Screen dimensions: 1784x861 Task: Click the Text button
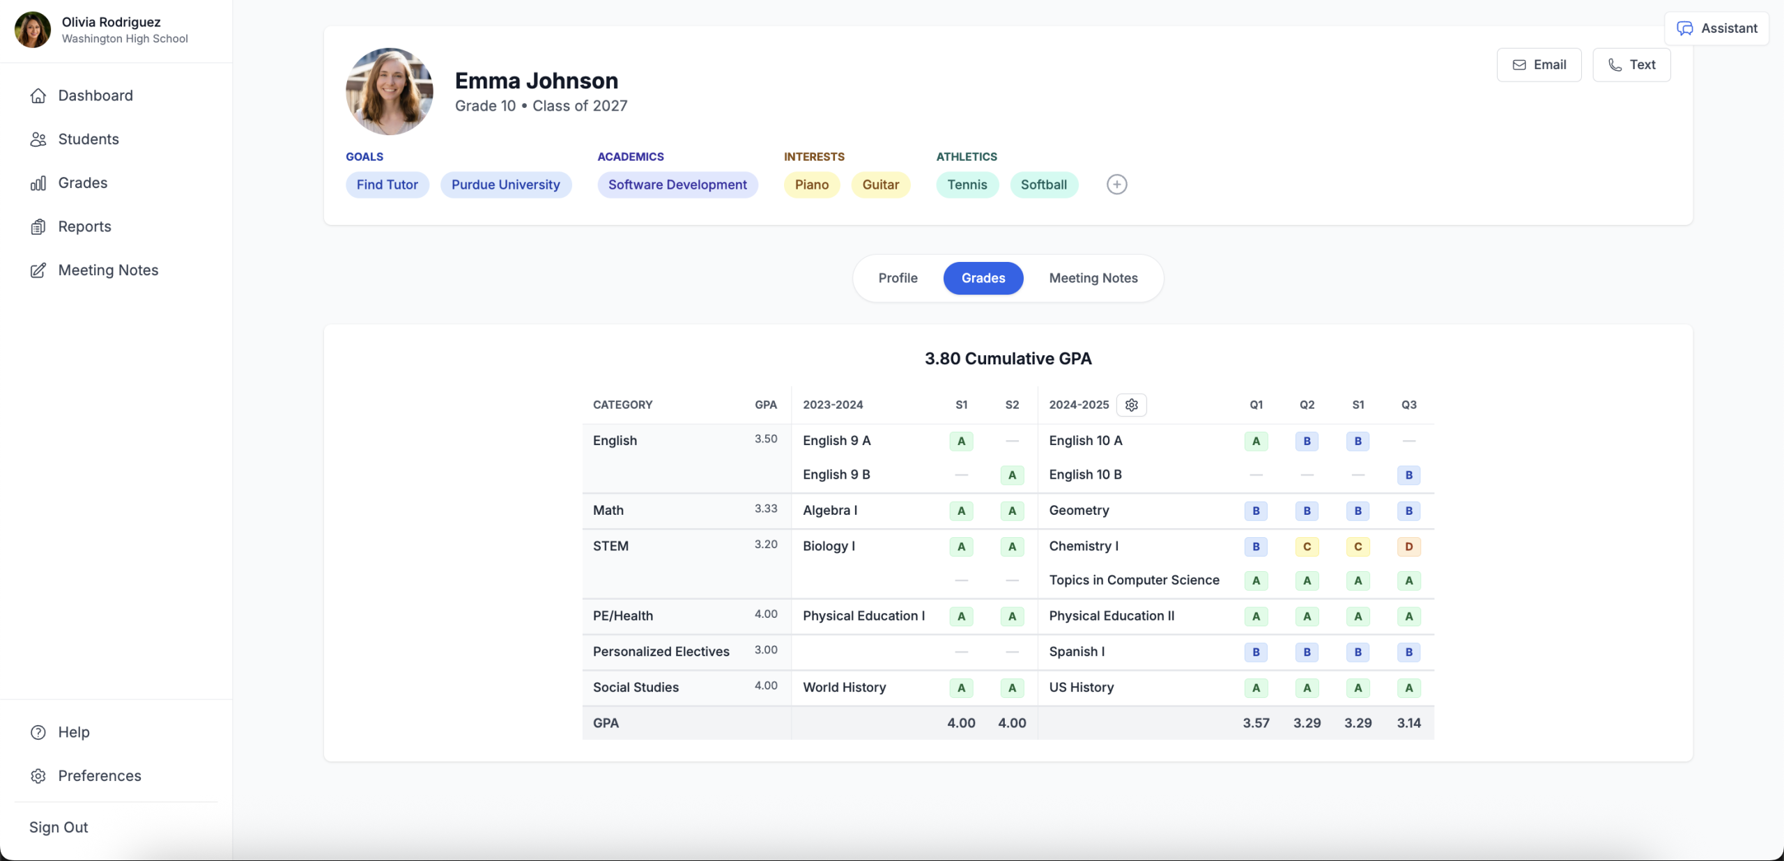tap(1631, 65)
